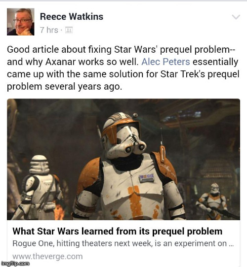Click the rank insignia badge on chest armor

coord(147,178)
